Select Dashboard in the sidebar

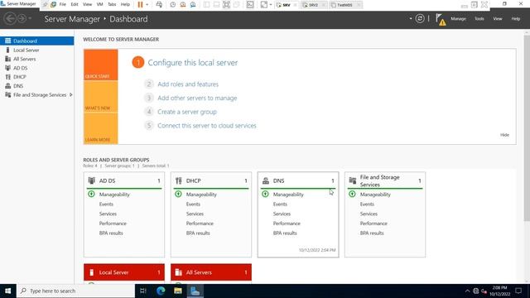[36, 41]
